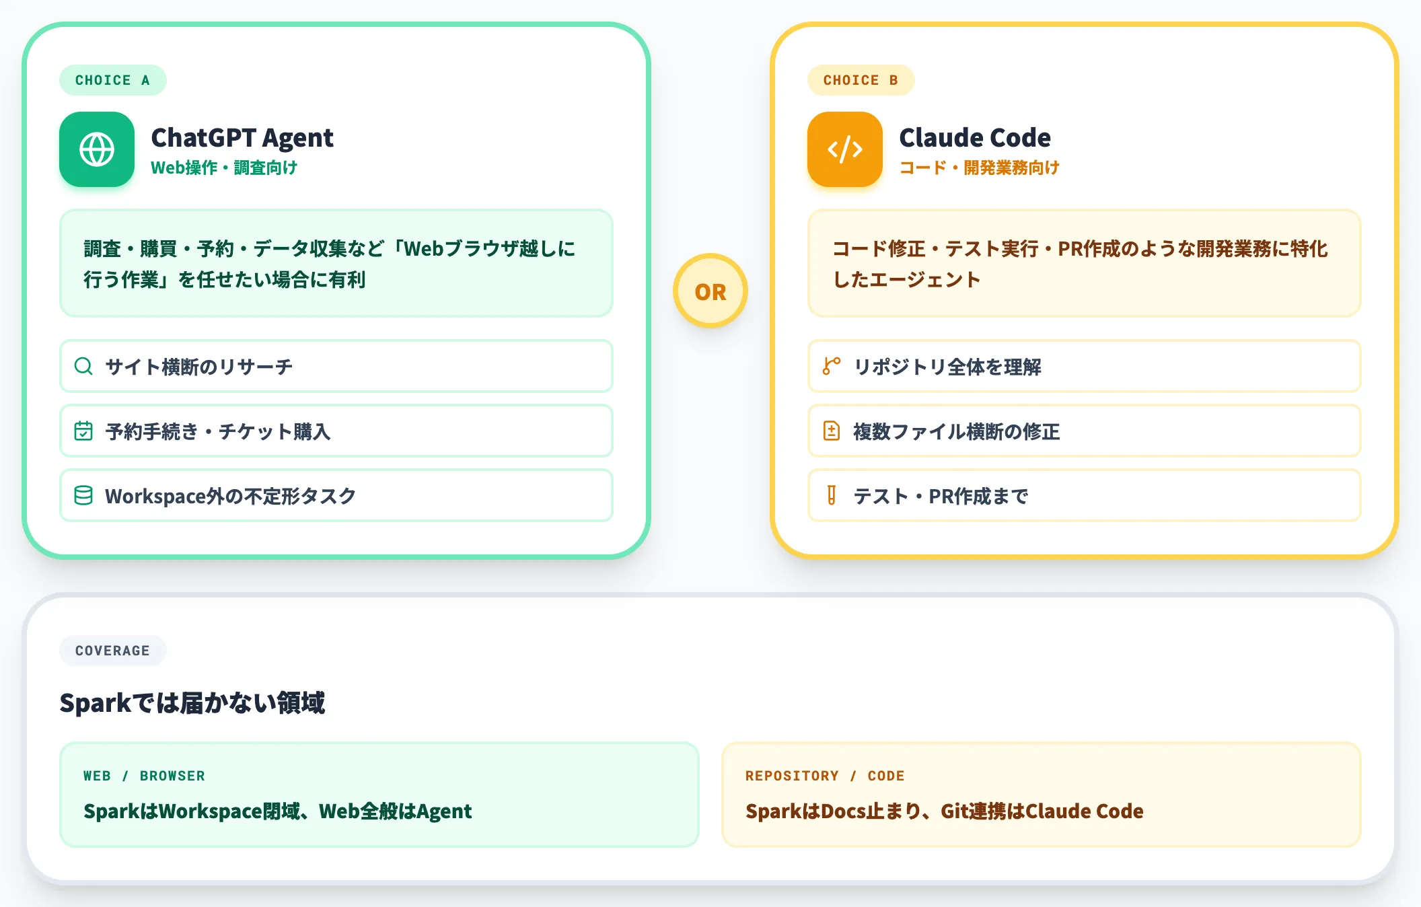Click the Web操作・調査向け subtitle
The height and width of the screenshot is (907, 1421).
[224, 168]
